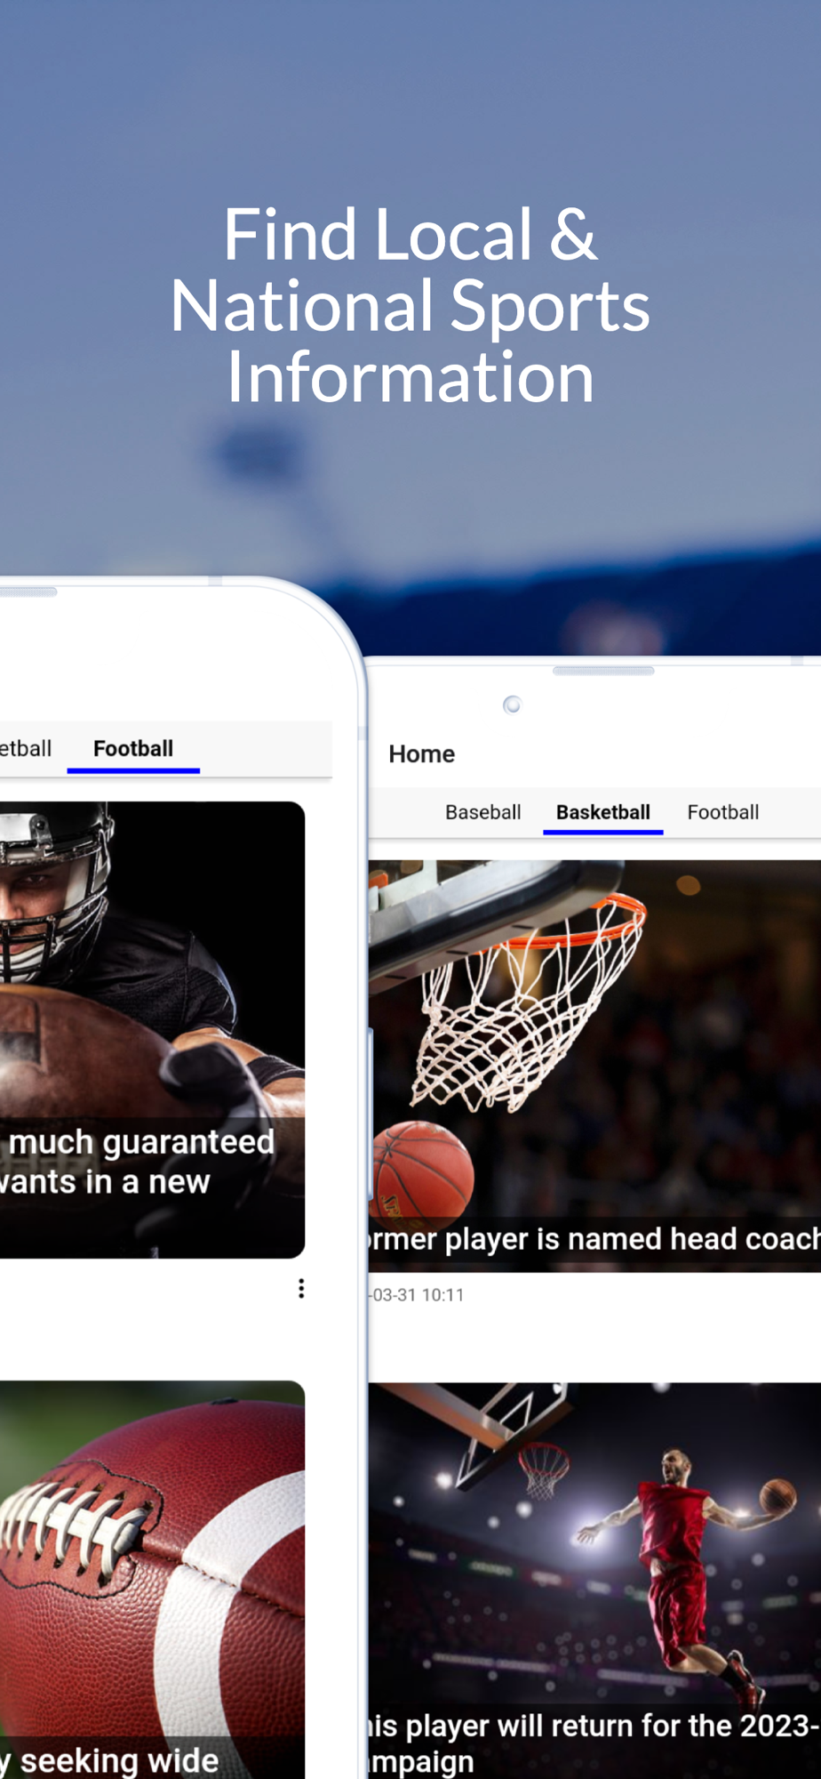Image resolution: width=821 pixels, height=1779 pixels.
Task: Tap the headline 'former player is named head coach'
Action: [x=594, y=1239]
